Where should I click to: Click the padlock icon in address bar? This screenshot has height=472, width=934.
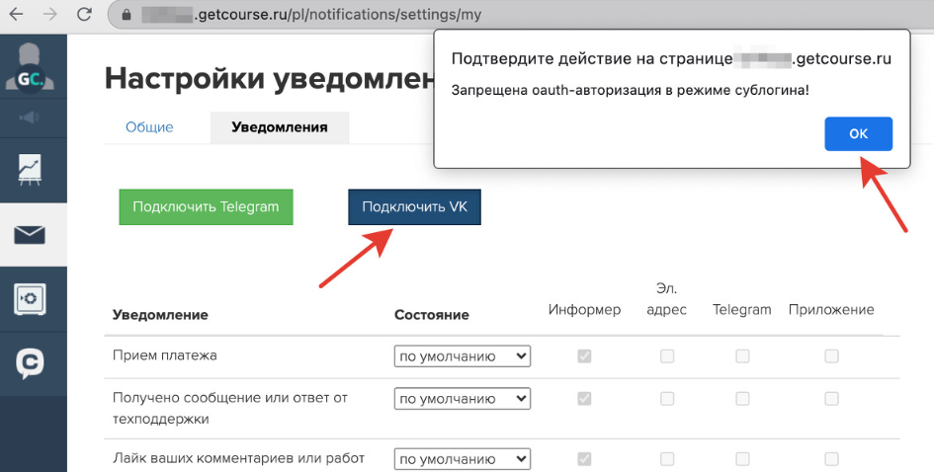[127, 15]
